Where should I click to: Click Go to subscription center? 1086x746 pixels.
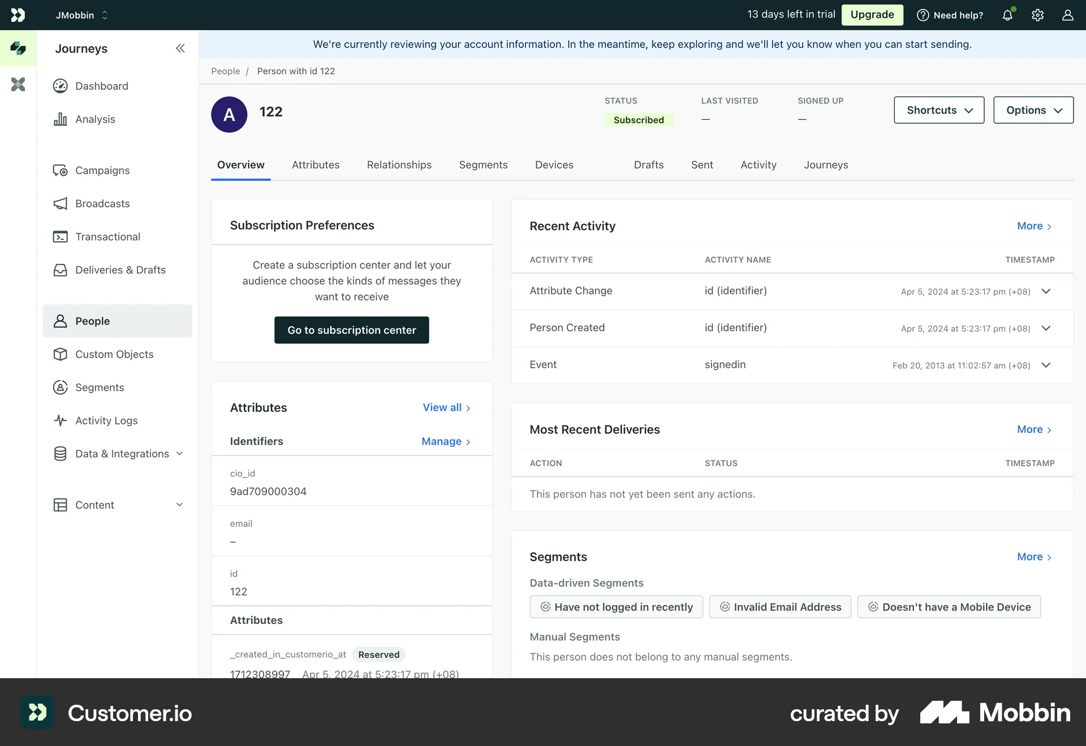[351, 329]
